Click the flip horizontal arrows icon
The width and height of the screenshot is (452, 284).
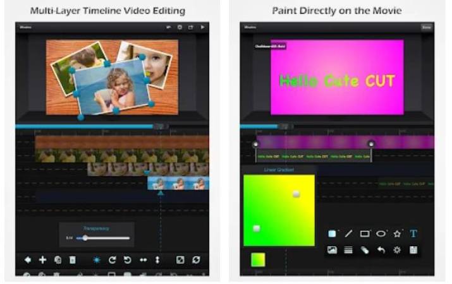(x=143, y=259)
